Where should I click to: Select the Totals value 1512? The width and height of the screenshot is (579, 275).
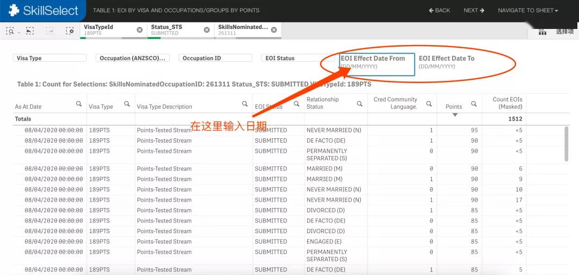tap(515, 118)
